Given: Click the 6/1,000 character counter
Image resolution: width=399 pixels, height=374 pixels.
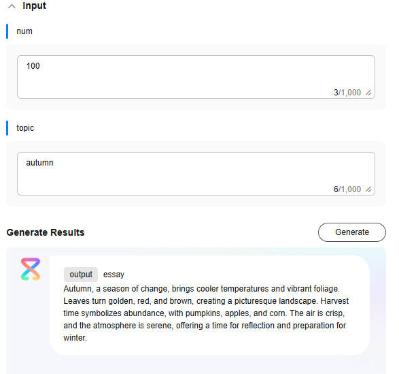Looking at the screenshot, I should click(x=347, y=189).
